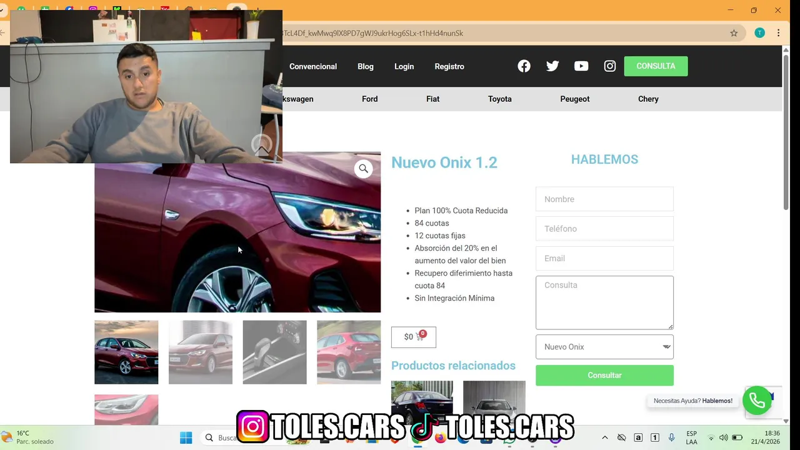
Task: Open the Chrome three-dot menu
Action: (778, 33)
